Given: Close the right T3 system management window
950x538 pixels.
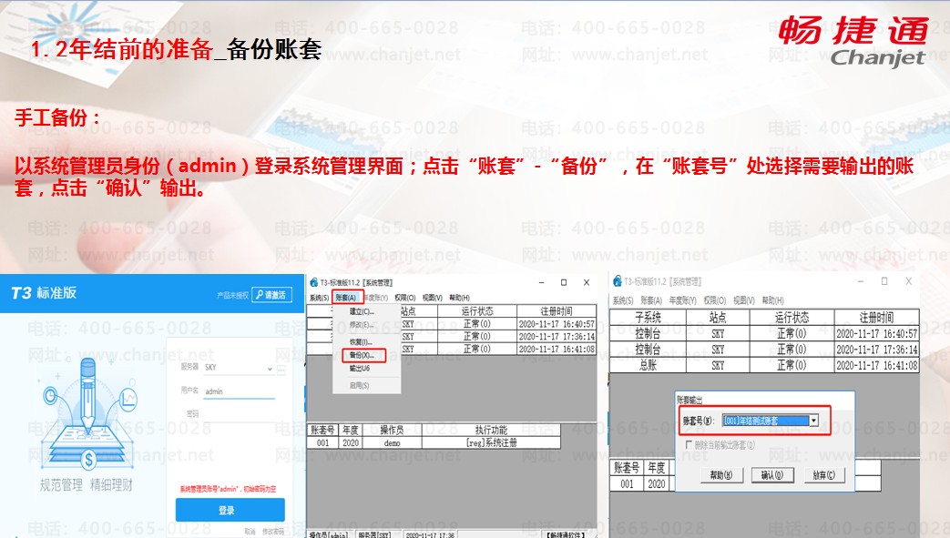Looking at the screenshot, I should tap(909, 281).
